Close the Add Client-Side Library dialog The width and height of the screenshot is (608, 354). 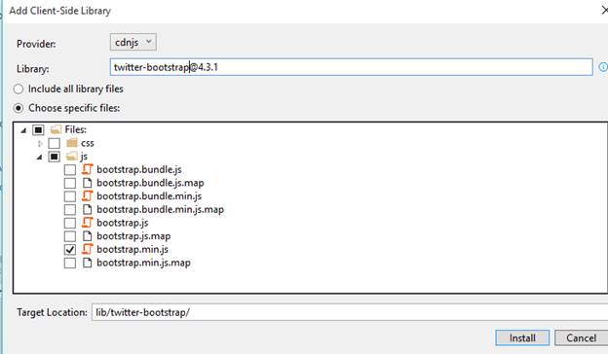coord(604,10)
